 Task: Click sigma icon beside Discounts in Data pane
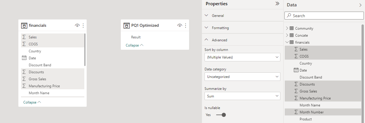(296, 84)
